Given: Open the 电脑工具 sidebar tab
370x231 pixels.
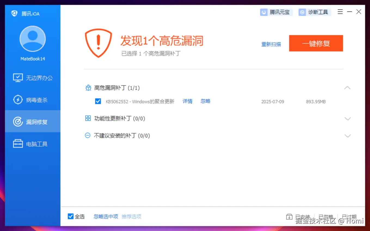Looking at the screenshot, I should pos(33,144).
